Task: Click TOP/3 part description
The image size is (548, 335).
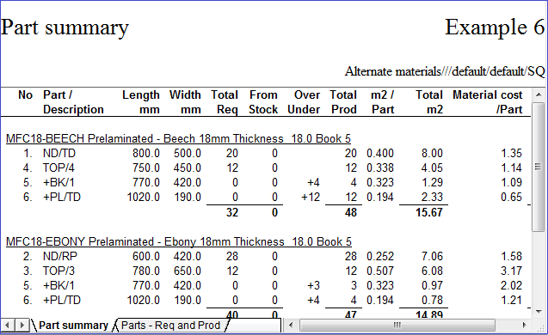Action: click(x=58, y=271)
